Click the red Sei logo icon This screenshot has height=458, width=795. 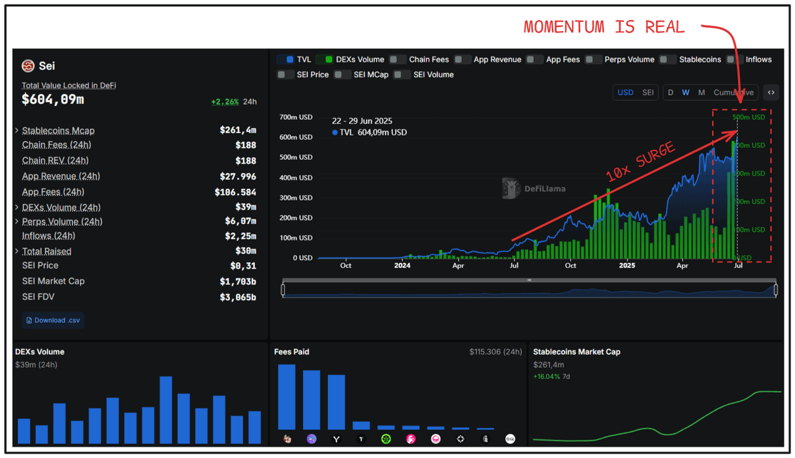(x=28, y=66)
